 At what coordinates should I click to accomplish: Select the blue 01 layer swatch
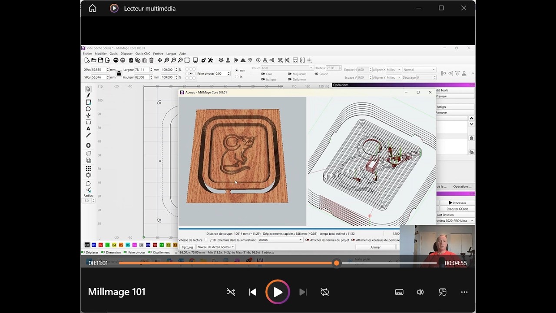tap(94, 245)
